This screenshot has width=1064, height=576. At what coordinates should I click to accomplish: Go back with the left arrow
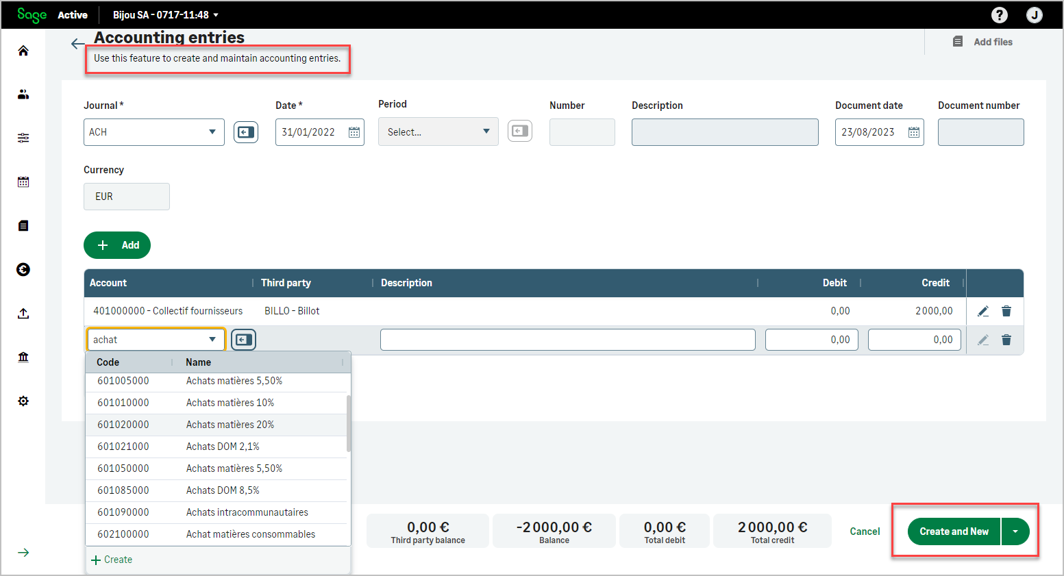(x=77, y=44)
